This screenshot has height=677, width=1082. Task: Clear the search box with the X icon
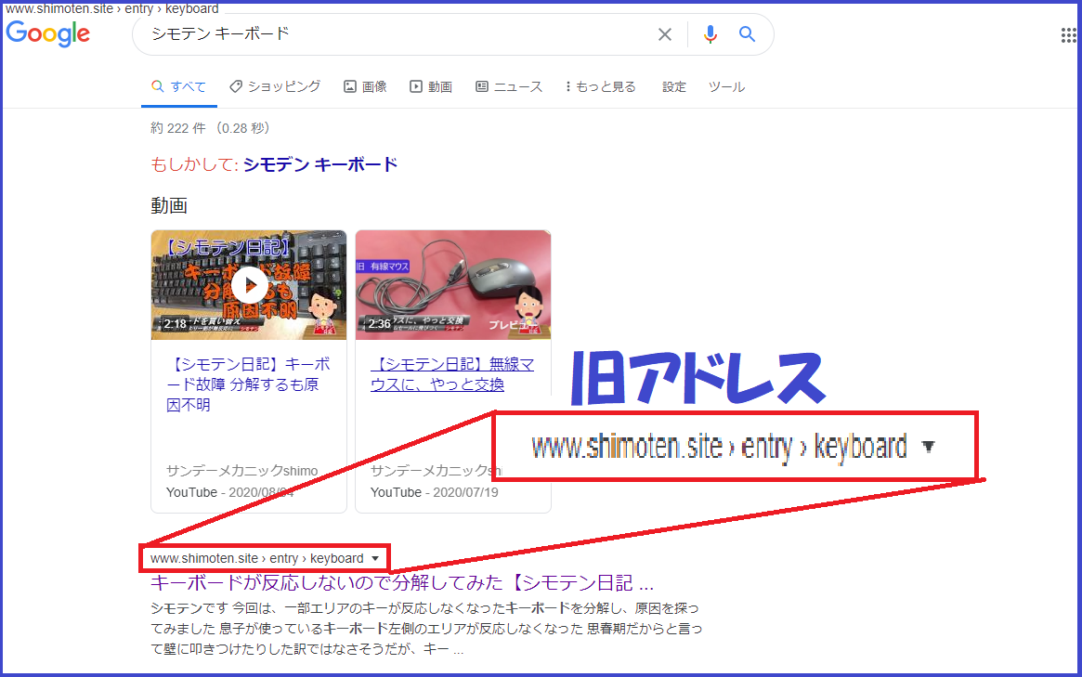pyautogui.click(x=664, y=34)
